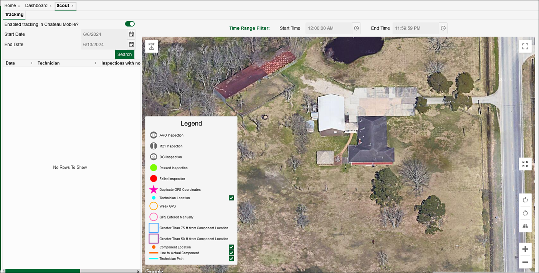Uncheck the Technician Location checkbox
The image size is (539, 273).
231,198
